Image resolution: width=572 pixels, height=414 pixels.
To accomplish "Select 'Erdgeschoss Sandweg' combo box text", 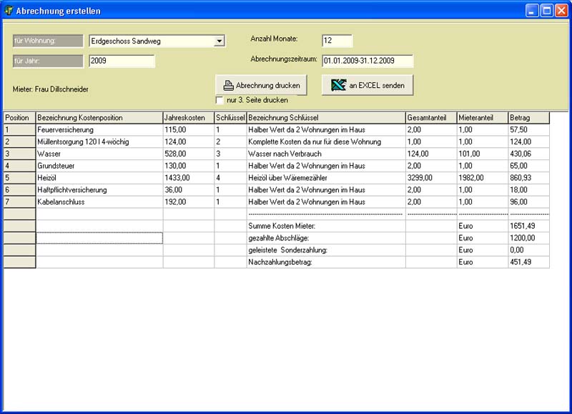I will click(x=126, y=41).
